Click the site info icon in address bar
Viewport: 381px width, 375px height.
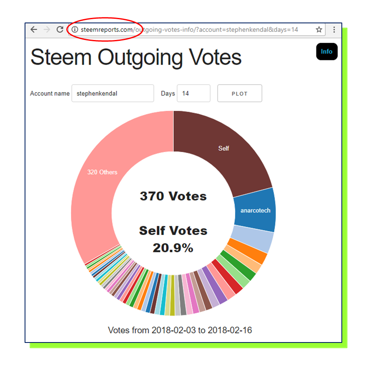[x=75, y=30]
